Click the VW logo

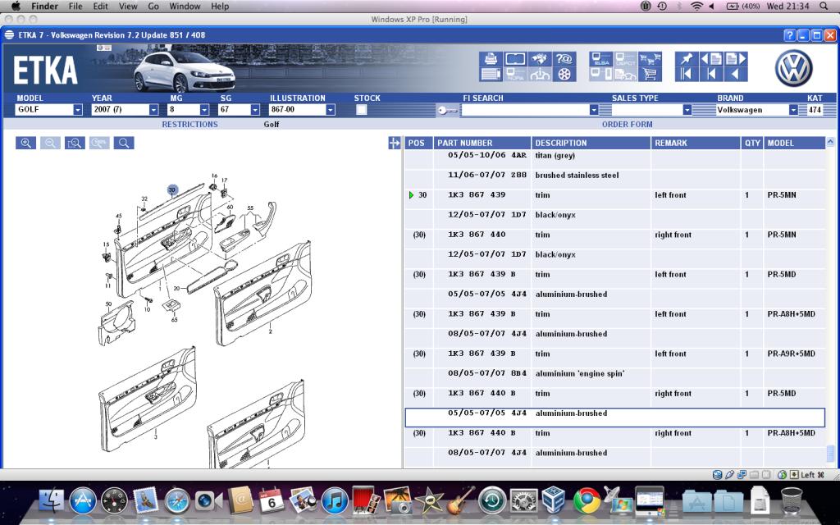pos(793,69)
